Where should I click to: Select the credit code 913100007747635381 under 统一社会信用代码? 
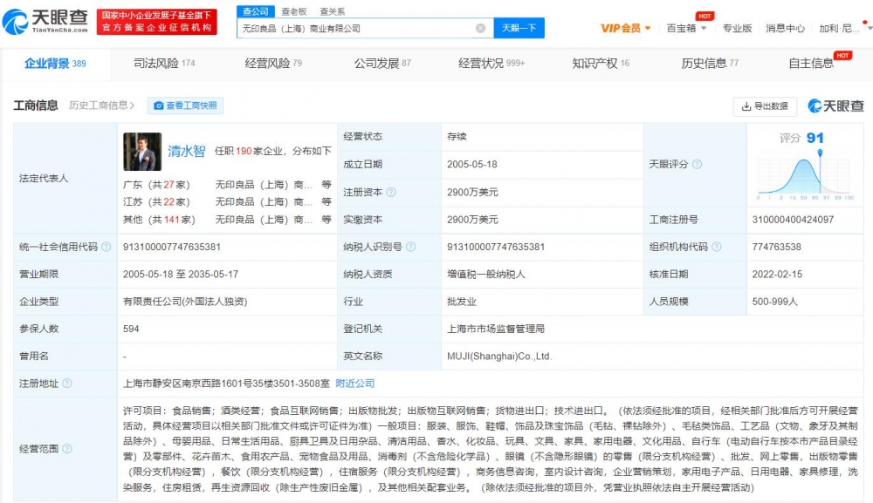point(172,247)
